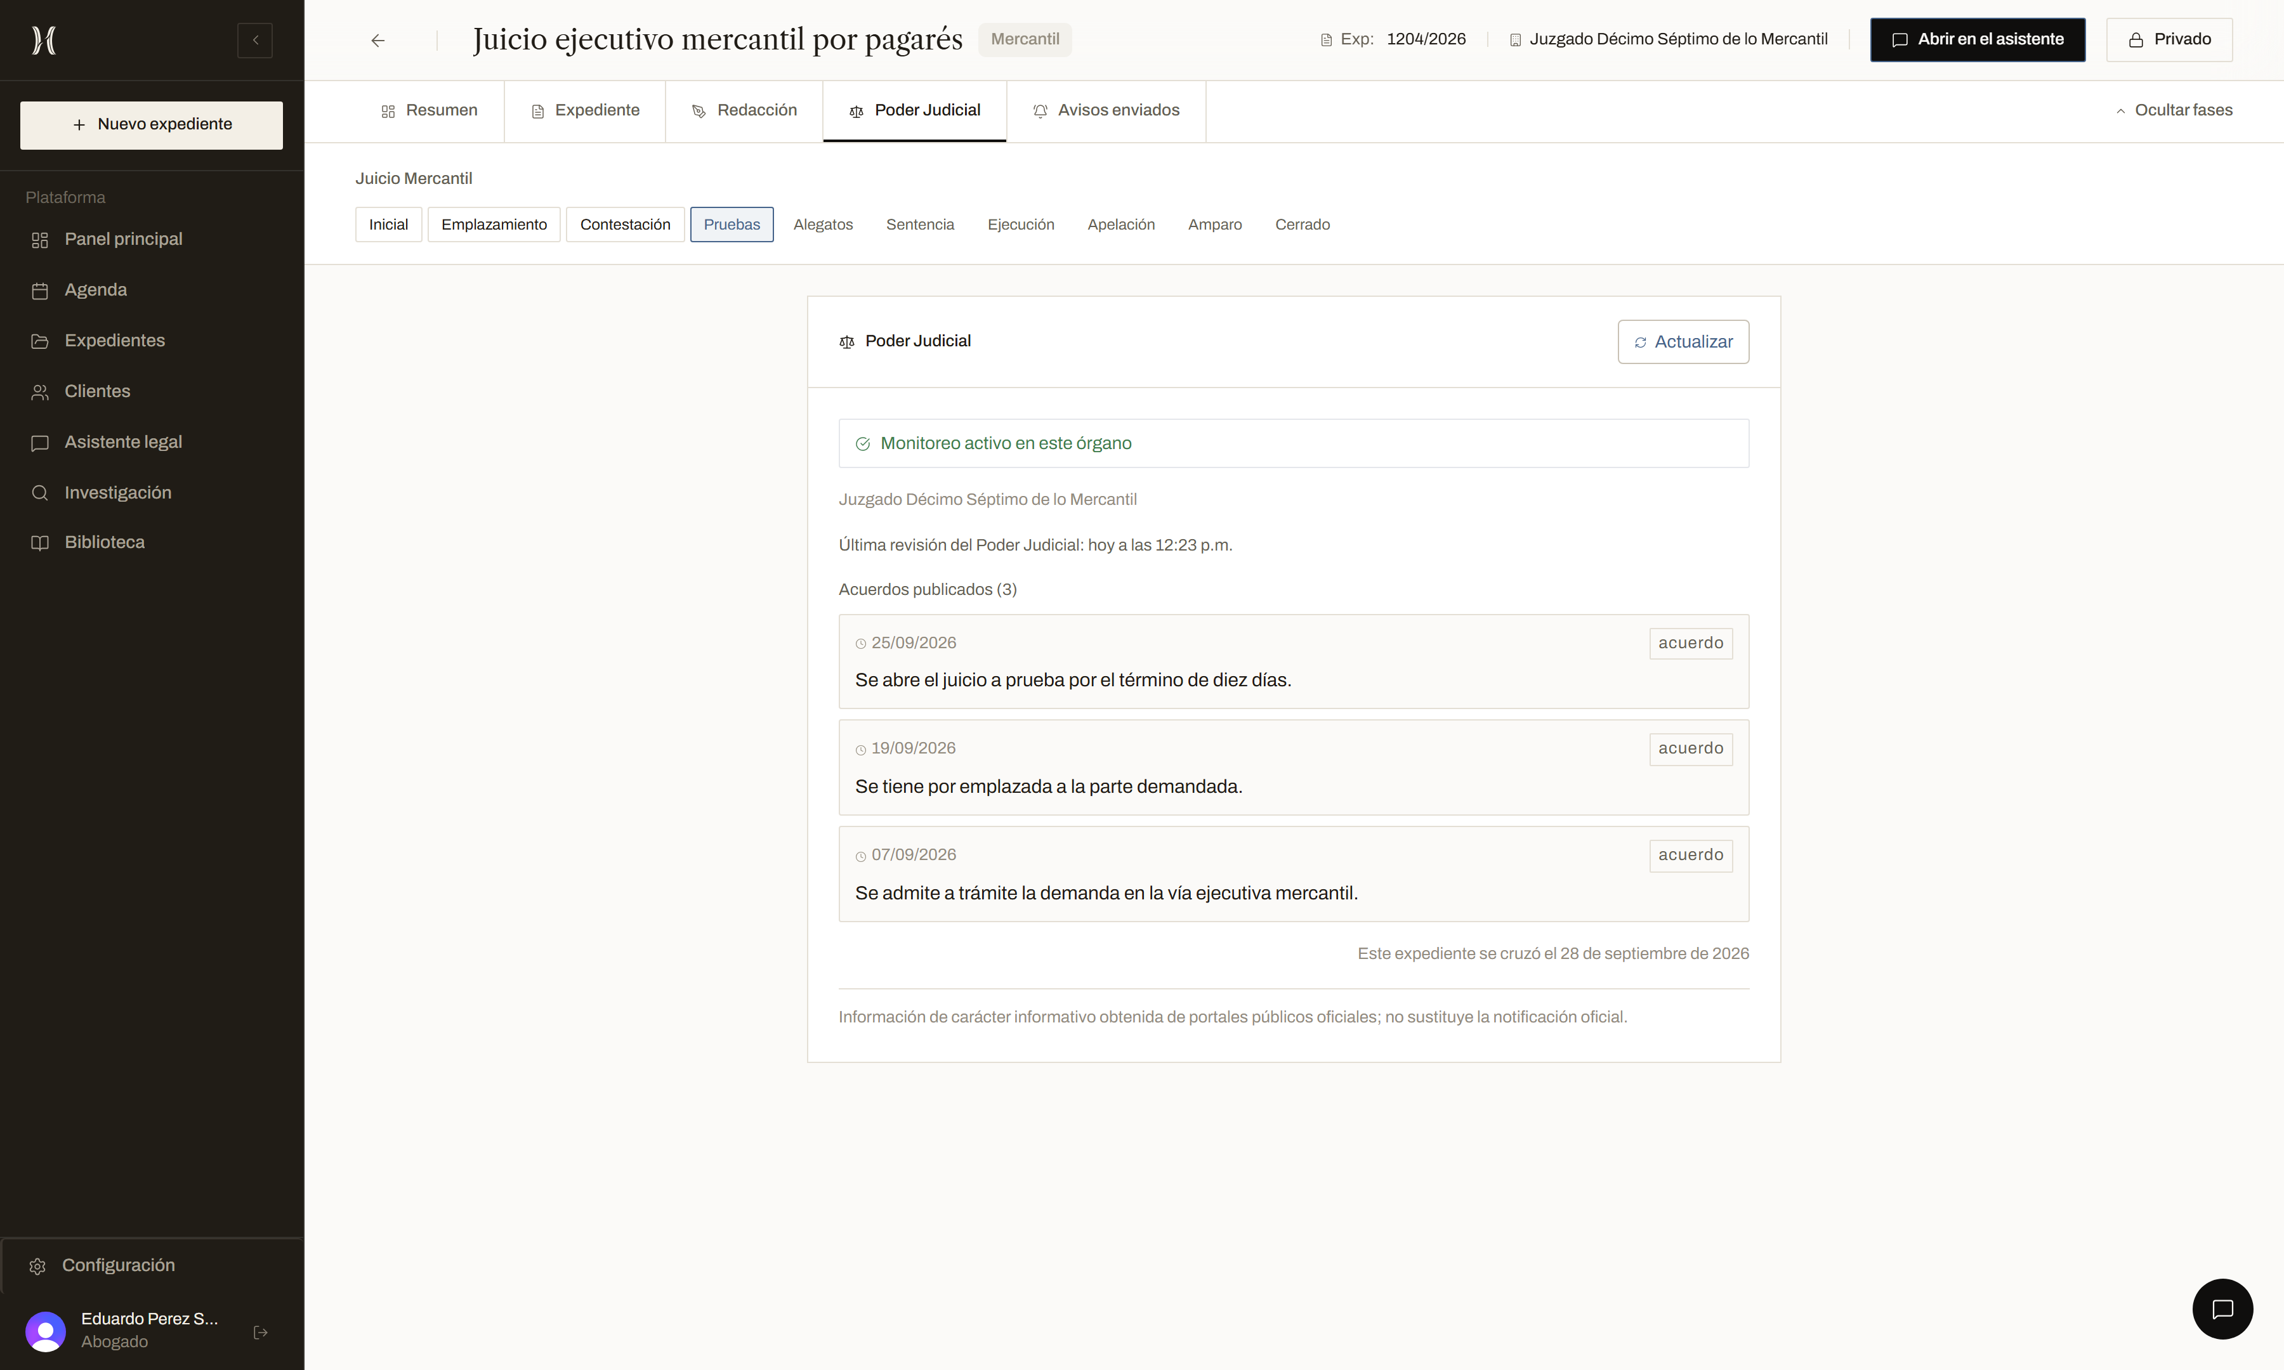
Task: Click the logout icon beside the user name
Action: 260,1332
